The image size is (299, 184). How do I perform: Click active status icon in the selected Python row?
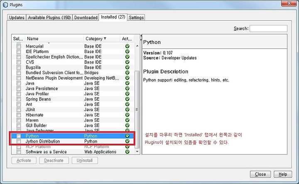pyautogui.click(x=127, y=136)
